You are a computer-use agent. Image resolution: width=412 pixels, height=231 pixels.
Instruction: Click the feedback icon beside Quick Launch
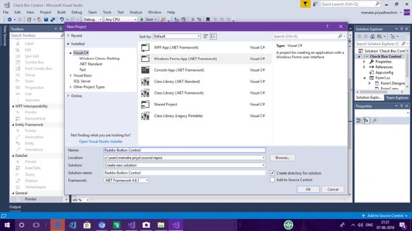click(315, 4)
